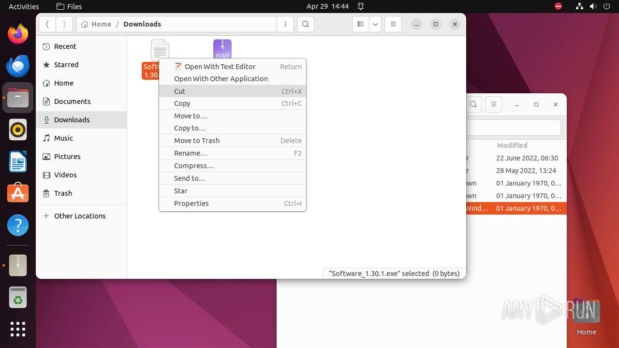Launch Thunderbird mail from the dock
The height and width of the screenshot is (348, 619).
pyautogui.click(x=18, y=66)
